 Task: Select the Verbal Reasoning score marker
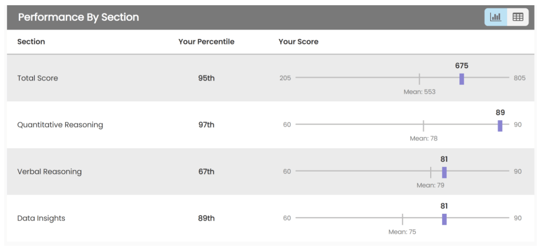coord(444,172)
